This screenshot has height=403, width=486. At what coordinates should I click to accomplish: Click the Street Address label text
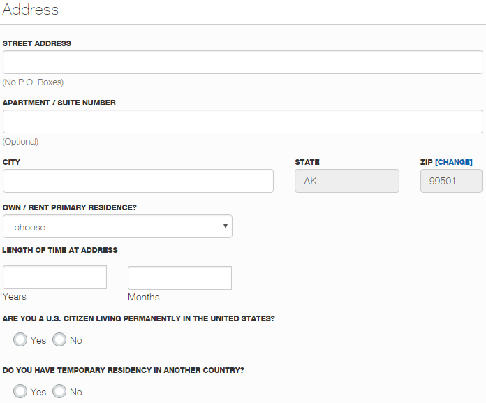pos(36,43)
